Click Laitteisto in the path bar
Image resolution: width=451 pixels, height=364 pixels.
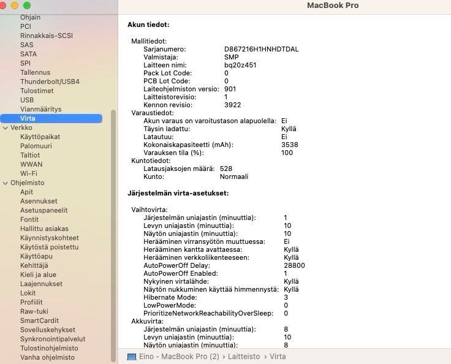tap(244, 357)
